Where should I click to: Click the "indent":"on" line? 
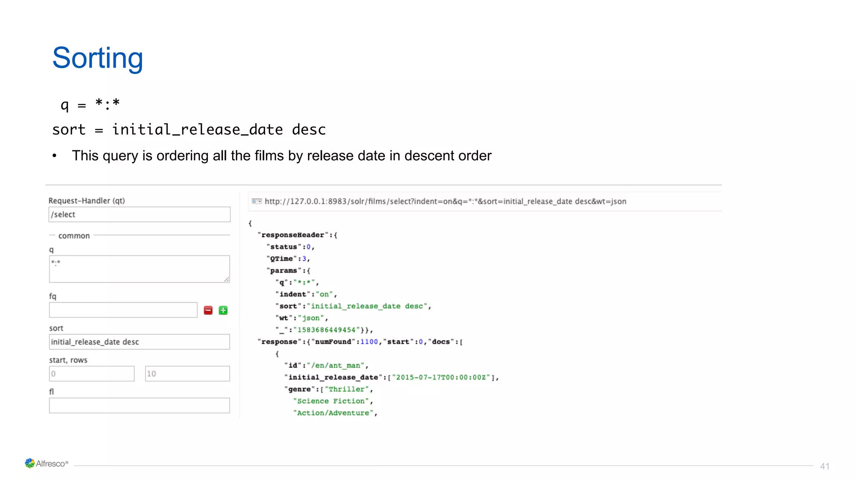306,294
